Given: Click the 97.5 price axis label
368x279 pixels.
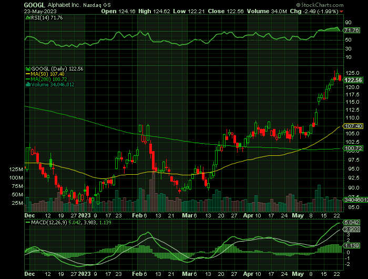Looking at the screenshot, I should [353, 160].
